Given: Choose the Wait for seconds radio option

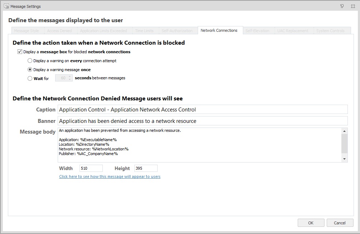Looking at the screenshot, I should pyautogui.click(x=30, y=78).
